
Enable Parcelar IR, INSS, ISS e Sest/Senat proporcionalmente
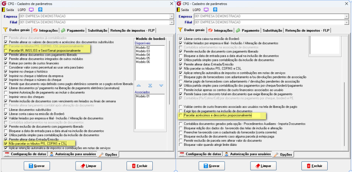point(6,51)
